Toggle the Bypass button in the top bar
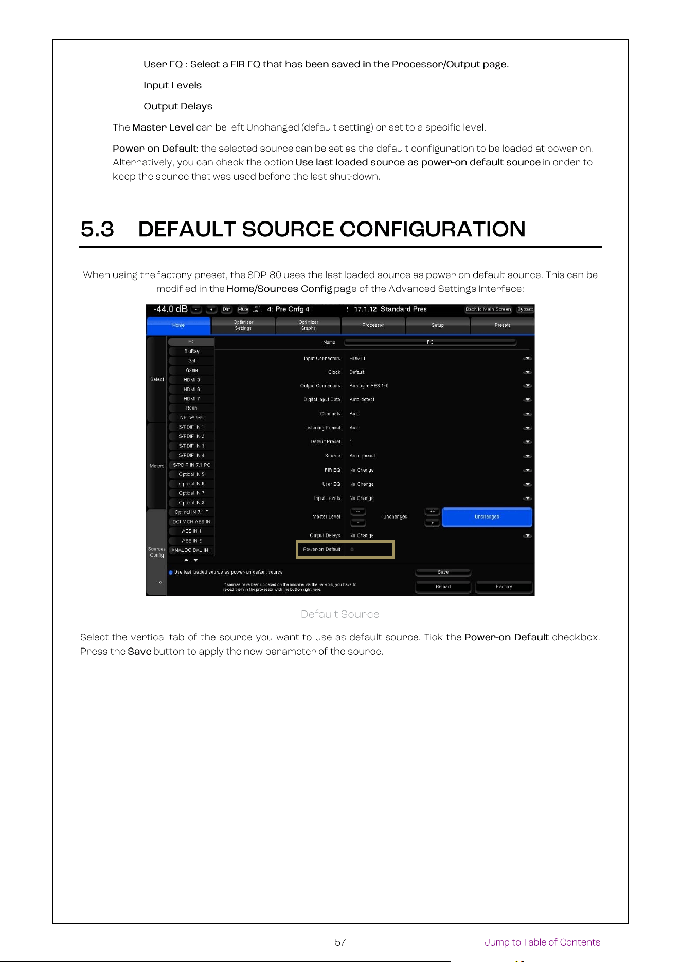Screen dimensions: 681x962 525,309
